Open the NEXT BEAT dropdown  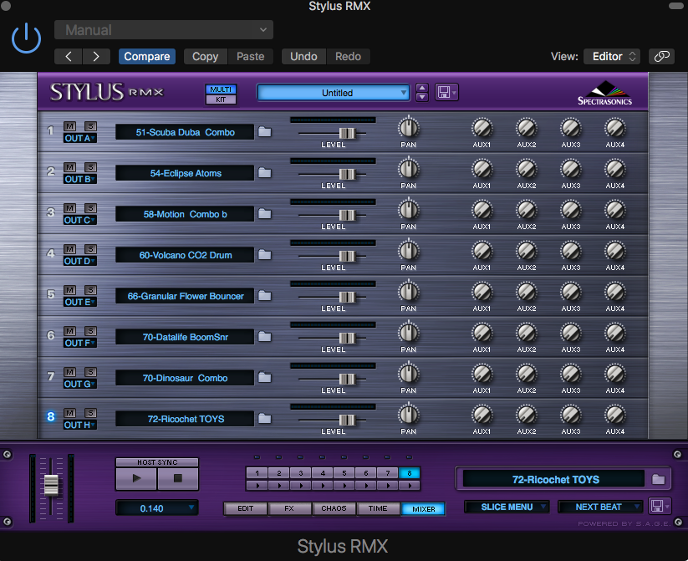(600, 507)
